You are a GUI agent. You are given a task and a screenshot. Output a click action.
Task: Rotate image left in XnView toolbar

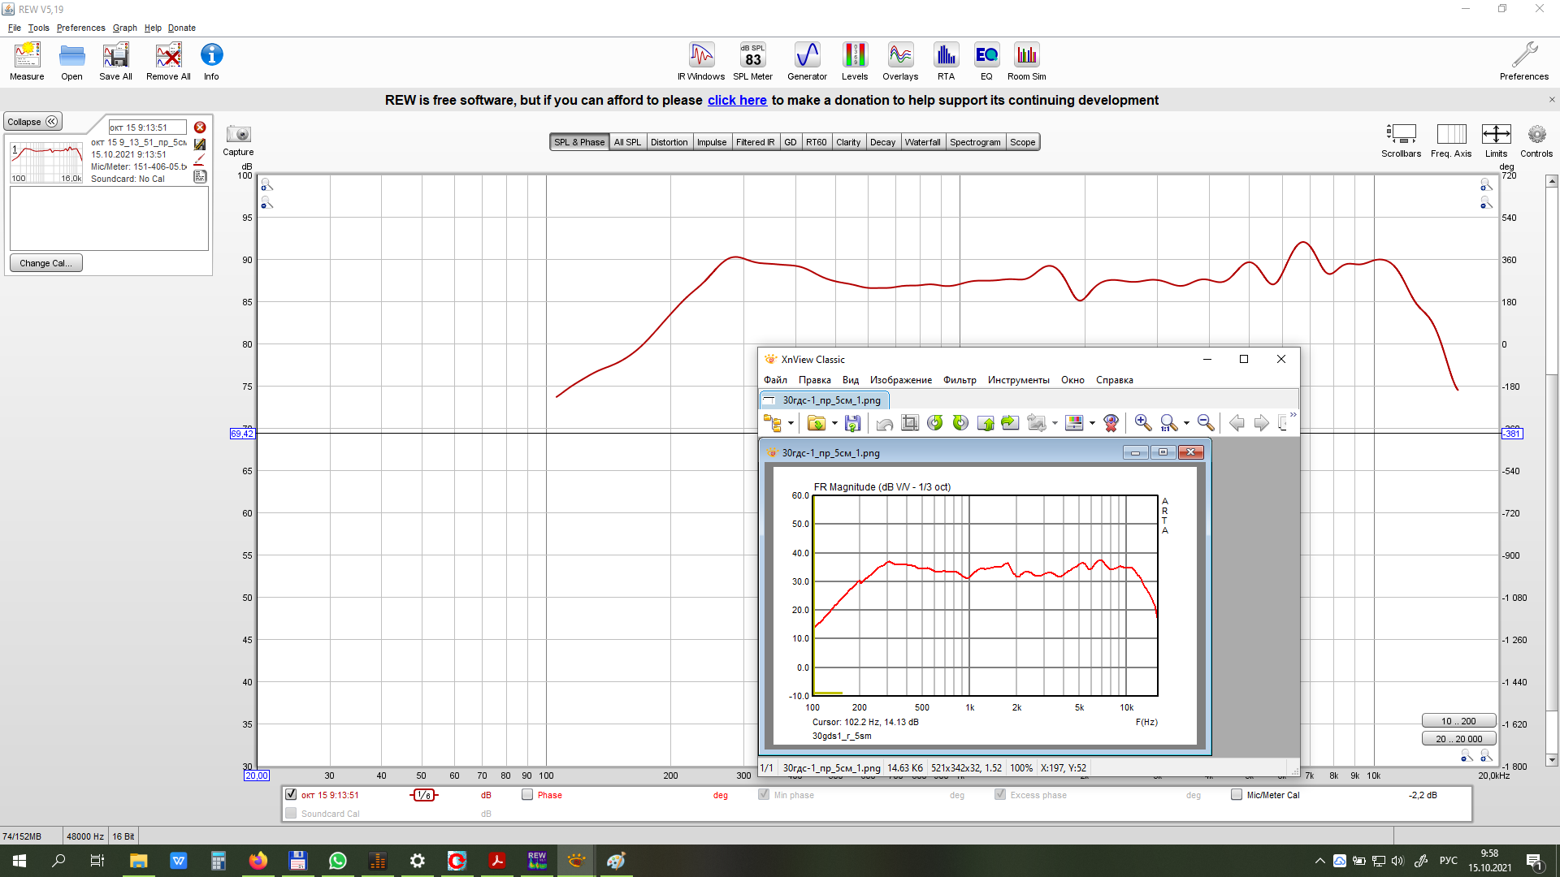click(935, 423)
